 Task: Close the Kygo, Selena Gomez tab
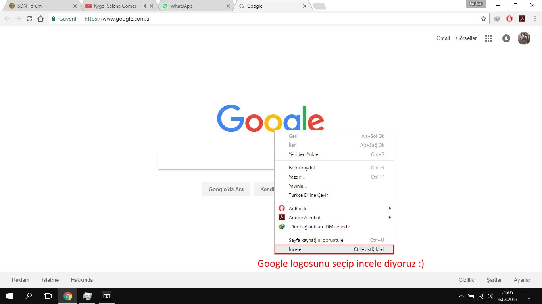pos(152,6)
